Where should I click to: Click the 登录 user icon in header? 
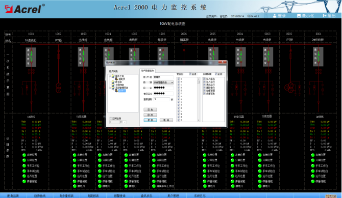[275, 16]
